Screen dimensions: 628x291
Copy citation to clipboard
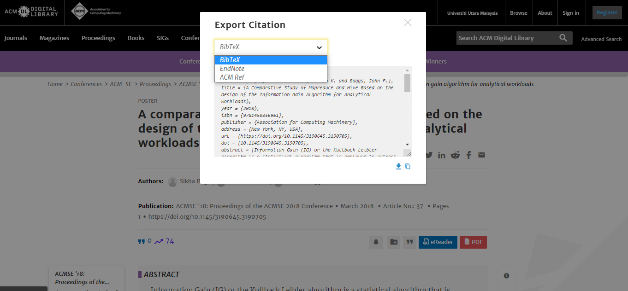pos(408,167)
